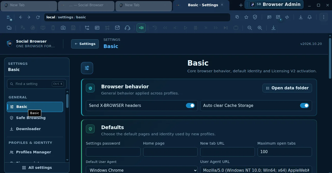Click the sidebar scroll down arrow
The width and height of the screenshot is (332, 173).
(67, 160)
